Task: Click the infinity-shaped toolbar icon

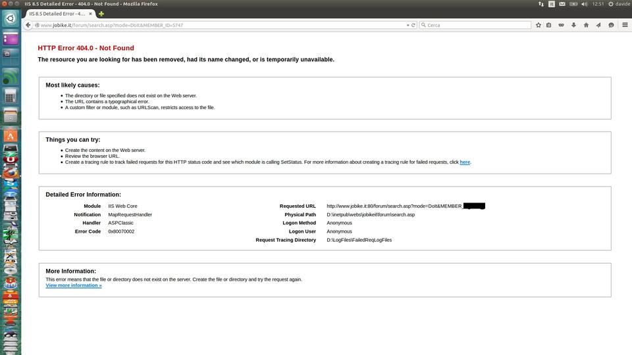Action: pos(561,25)
